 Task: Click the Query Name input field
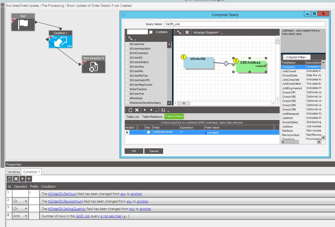pos(245,24)
